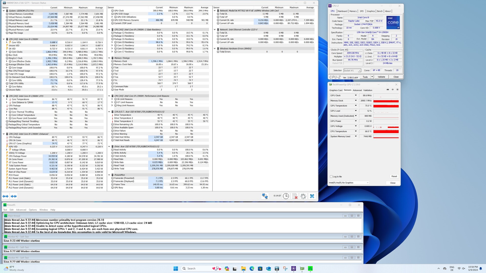Click GPU-Z screenshot camera icon
Viewport: 486px width, 273px height.
(388, 90)
